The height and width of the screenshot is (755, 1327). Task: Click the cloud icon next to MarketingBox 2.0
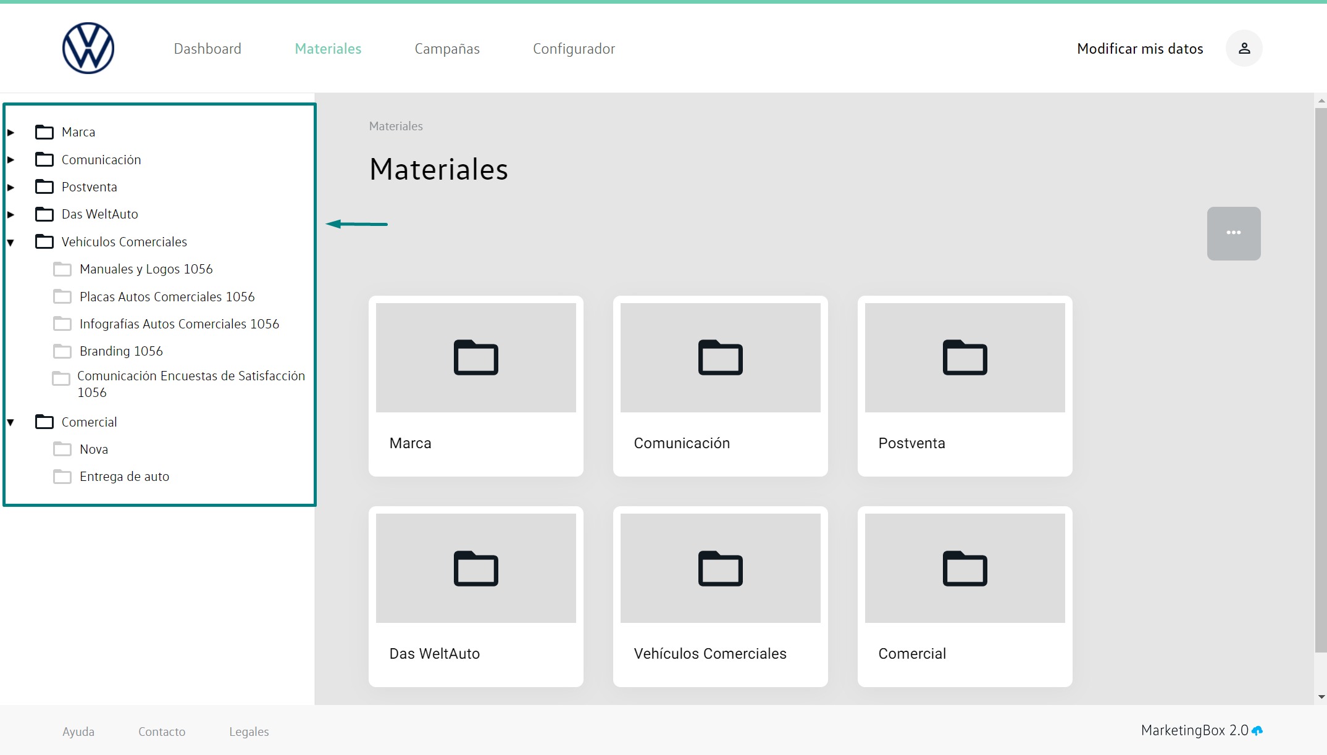tap(1257, 731)
